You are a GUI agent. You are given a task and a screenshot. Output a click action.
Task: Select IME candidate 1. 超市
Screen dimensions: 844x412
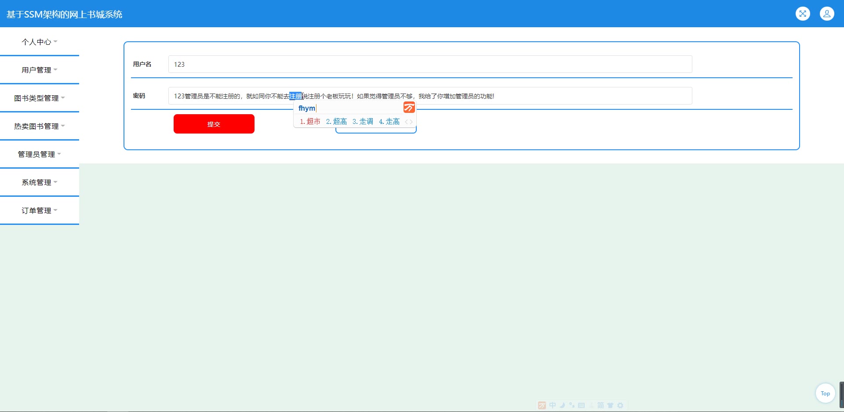310,122
